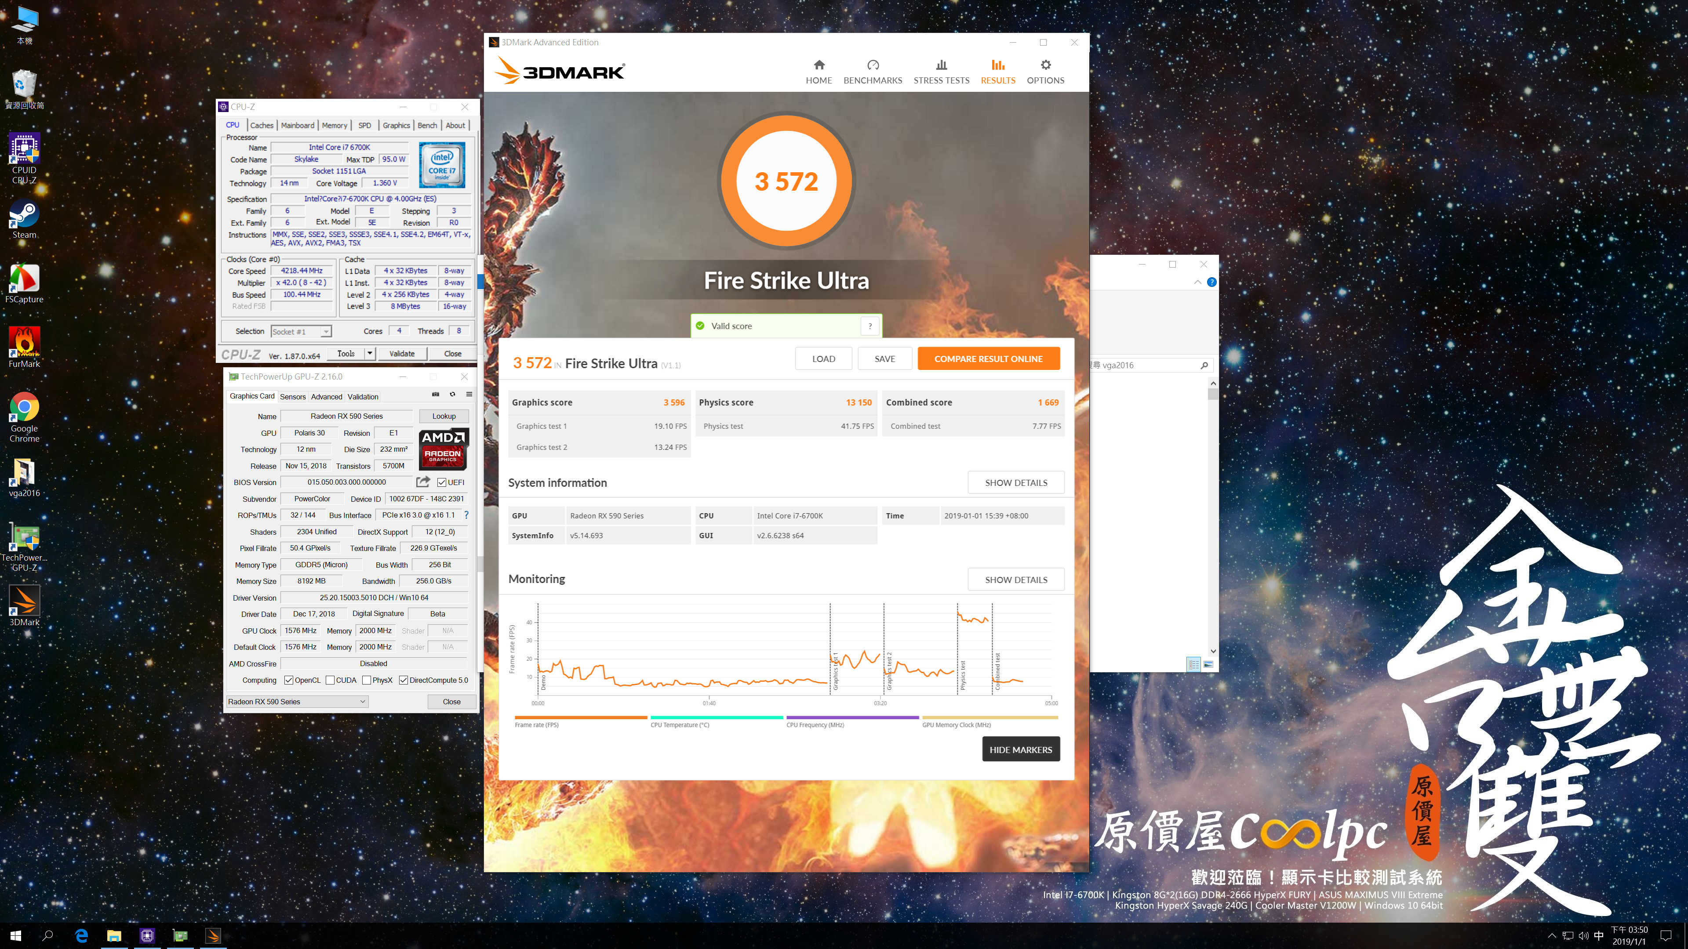This screenshot has height=949, width=1688.
Task: Switch Explorer to large thumbnails view icon
Action: pyautogui.click(x=1208, y=664)
